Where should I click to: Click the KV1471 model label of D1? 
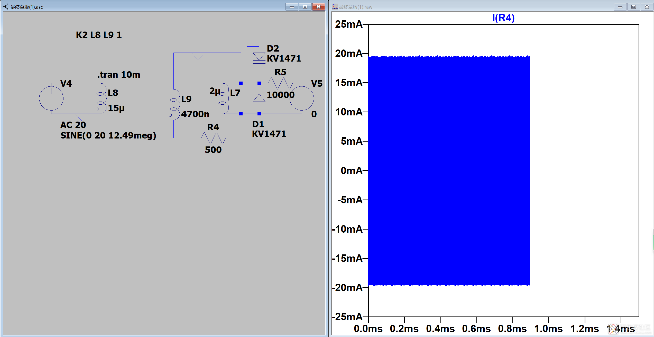coord(269,134)
